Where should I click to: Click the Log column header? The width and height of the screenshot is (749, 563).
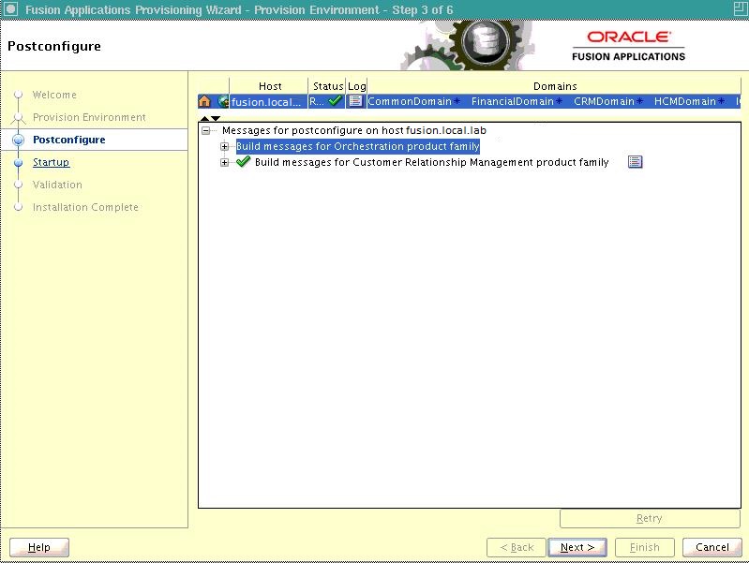tap(356, 86)
